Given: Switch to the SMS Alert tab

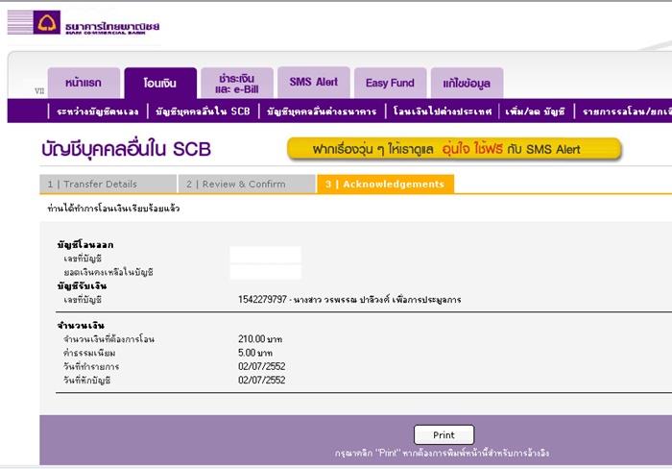Looking at the screenshot, I should [314, 83].
